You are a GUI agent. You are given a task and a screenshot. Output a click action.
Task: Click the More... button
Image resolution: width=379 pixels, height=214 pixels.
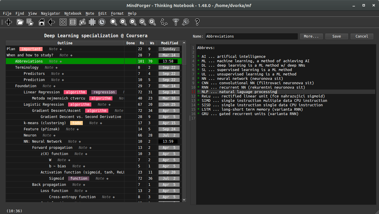coord(311,36)
